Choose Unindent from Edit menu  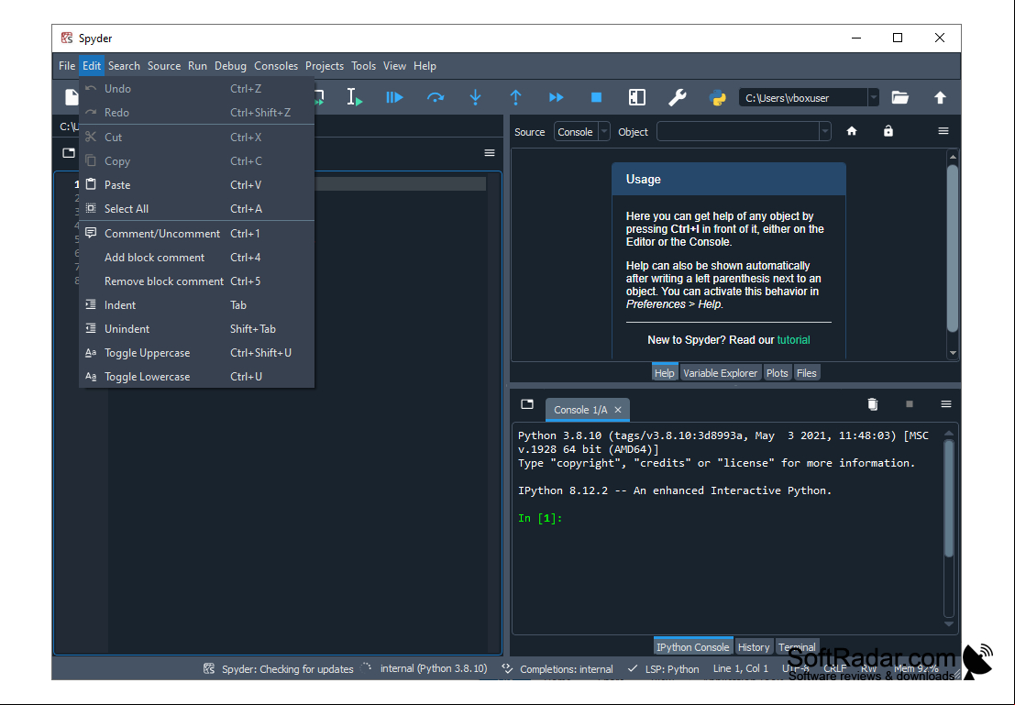point(197,329)
